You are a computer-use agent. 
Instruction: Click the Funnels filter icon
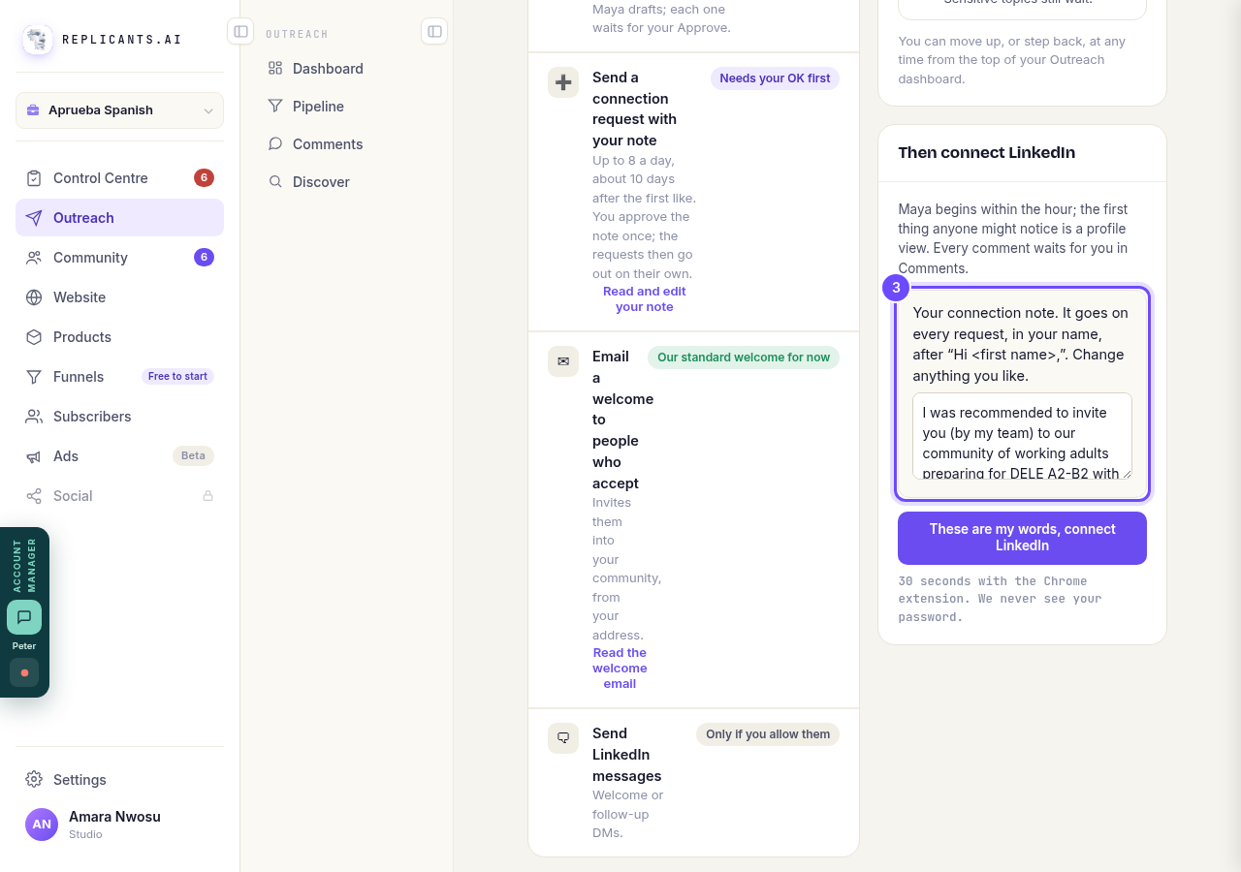pos(34,377)
